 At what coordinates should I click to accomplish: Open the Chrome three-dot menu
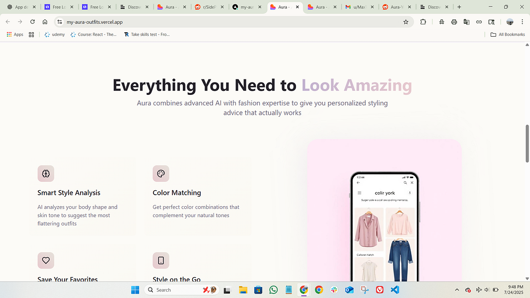(x=522, y=22)
